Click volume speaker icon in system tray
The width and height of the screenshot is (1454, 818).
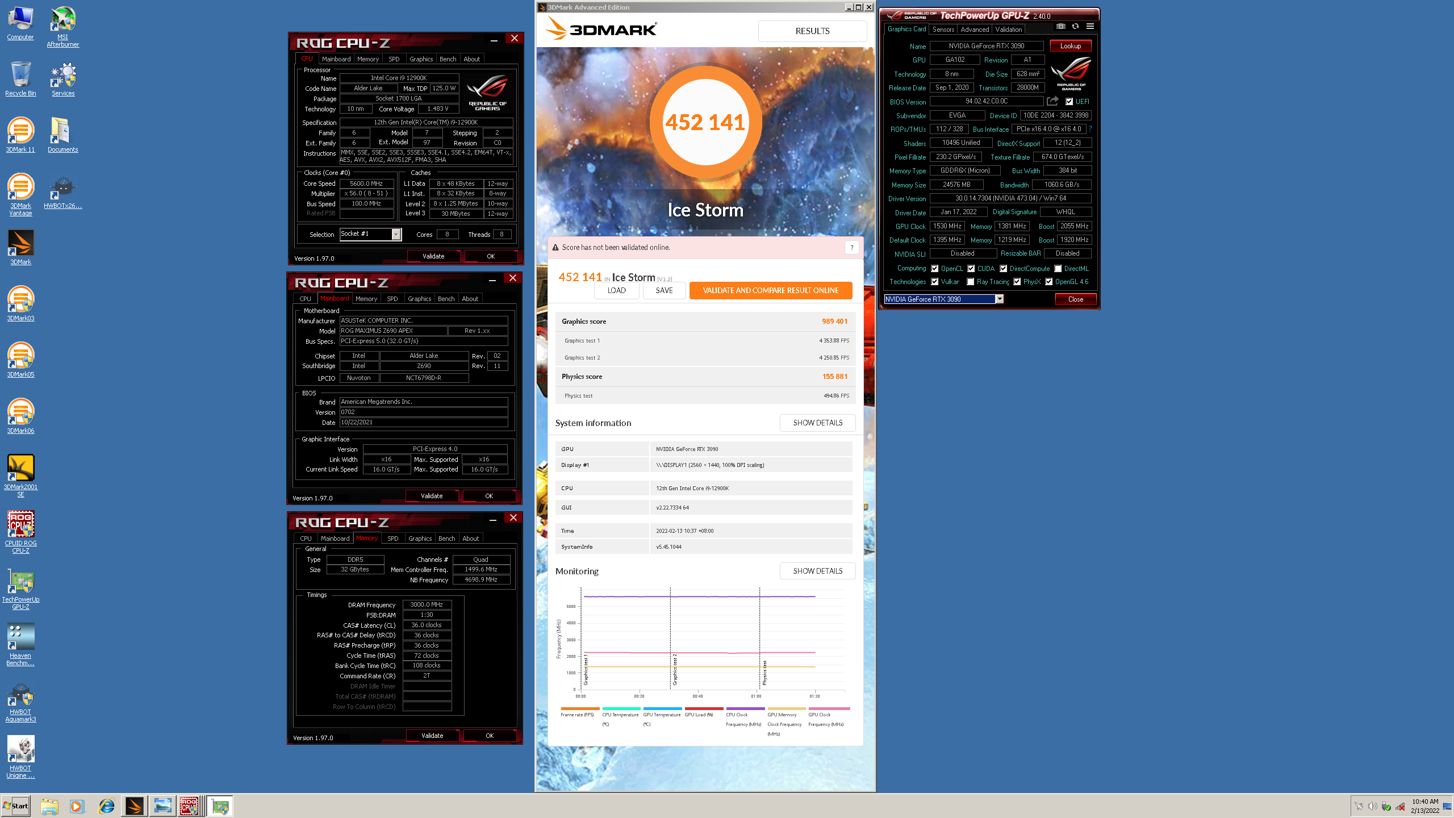tap(1372, 806)
